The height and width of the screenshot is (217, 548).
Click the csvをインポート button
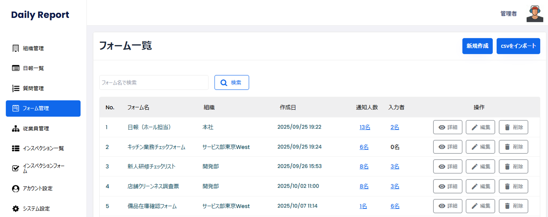[518, 46]
